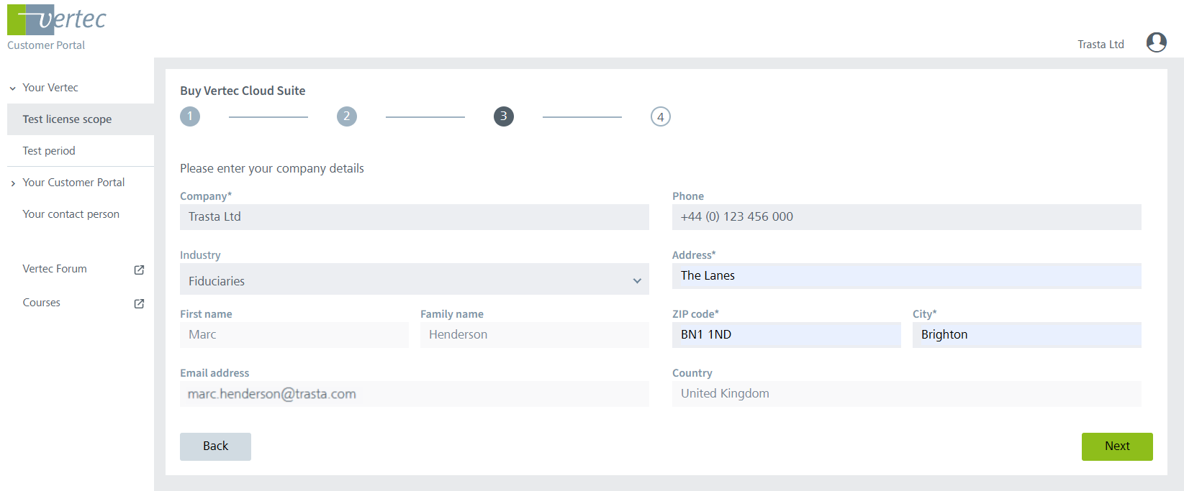
Task: Click the Back button
Action: click(x=215, y=446)
